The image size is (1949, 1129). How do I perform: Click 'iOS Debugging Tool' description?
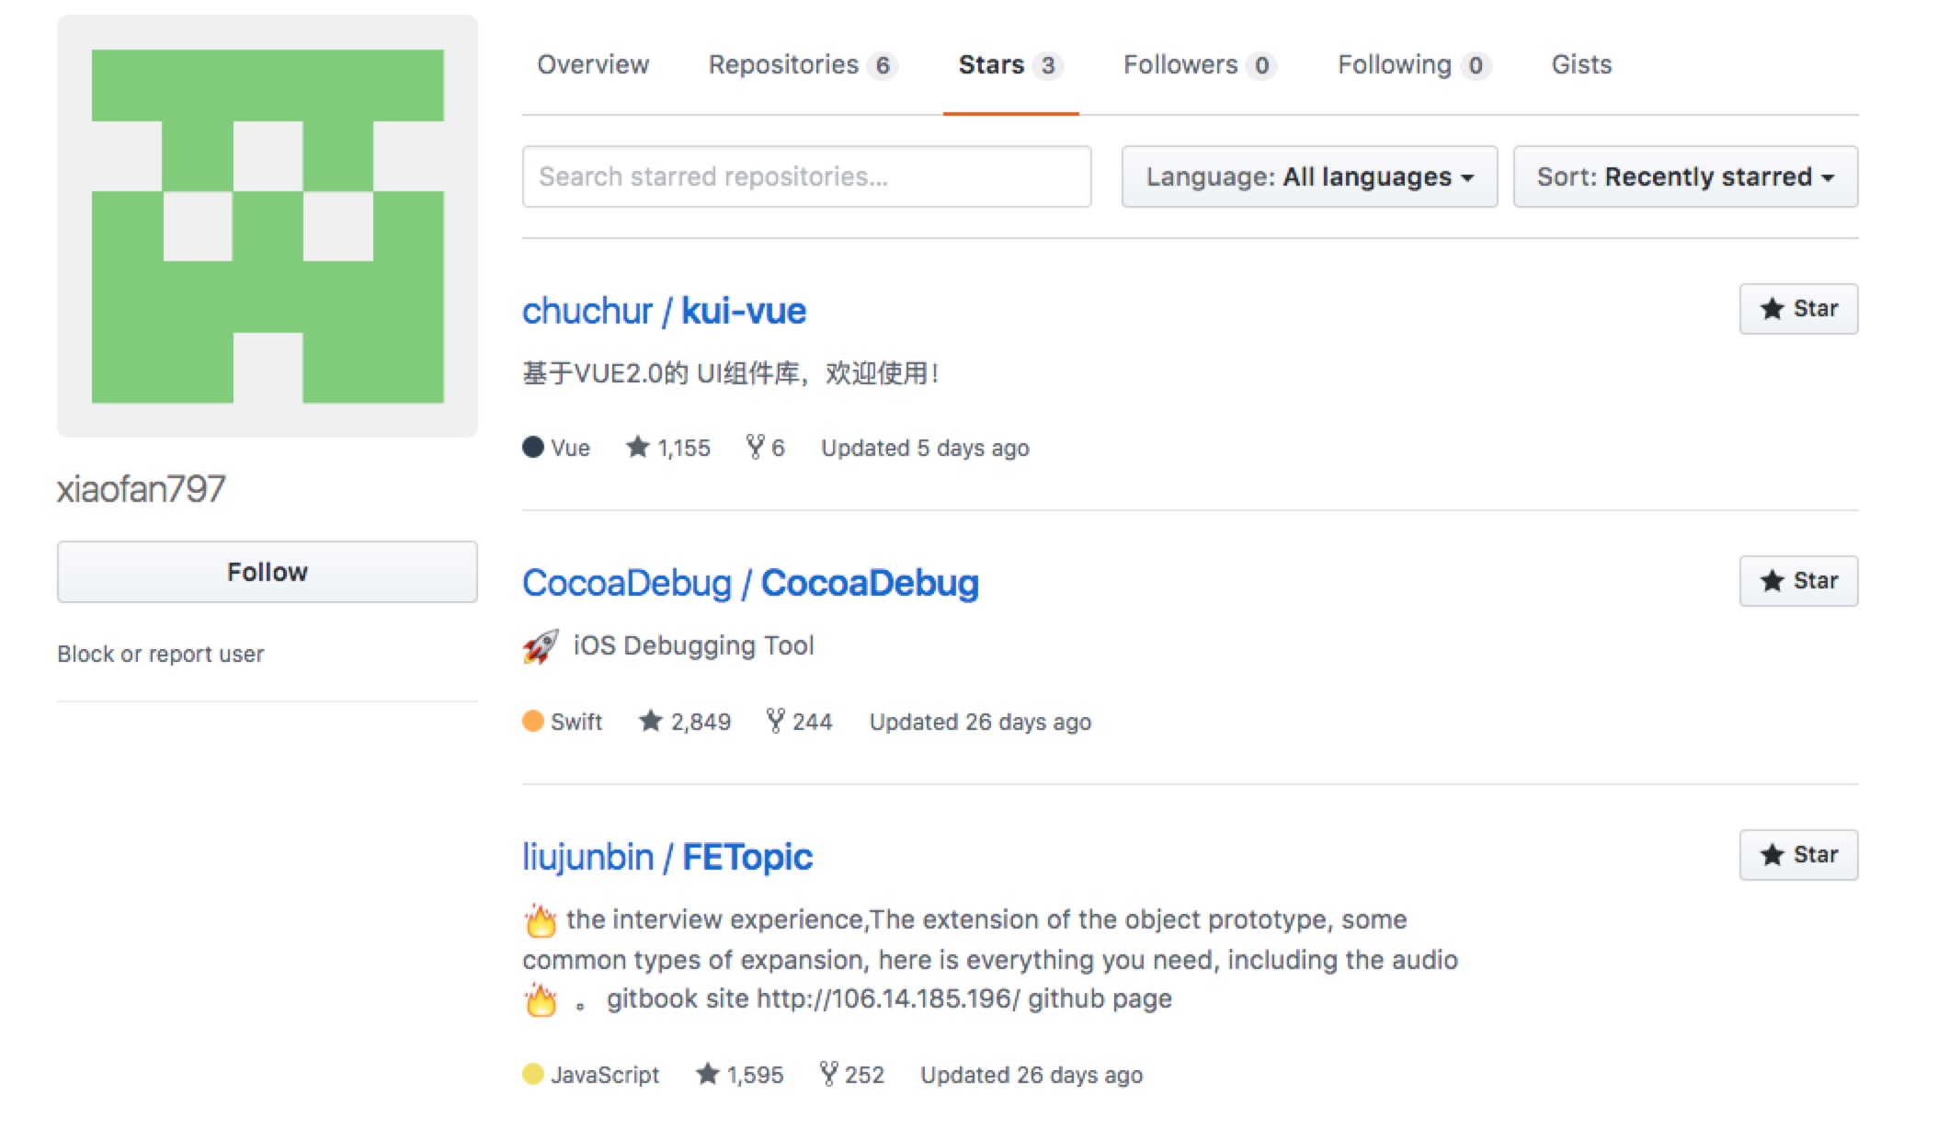coord(693,645)
